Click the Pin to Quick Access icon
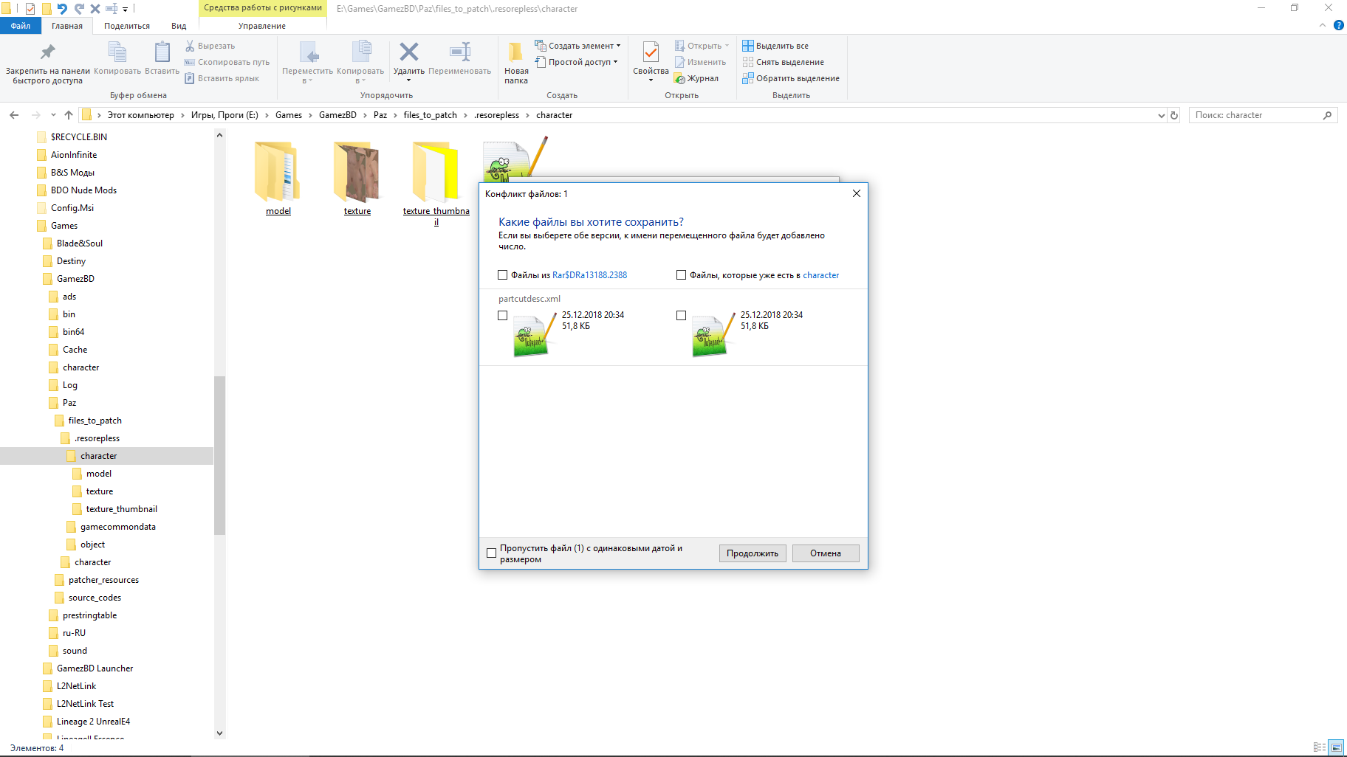Viewport: 1347px width, 757px height. [x=47, y=52]
